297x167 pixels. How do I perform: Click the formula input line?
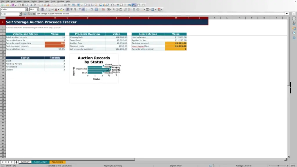coord(160,14)
